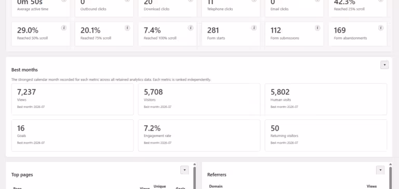
Task: Click the Telephone clicks label
Action: click(x=220, y=9)
